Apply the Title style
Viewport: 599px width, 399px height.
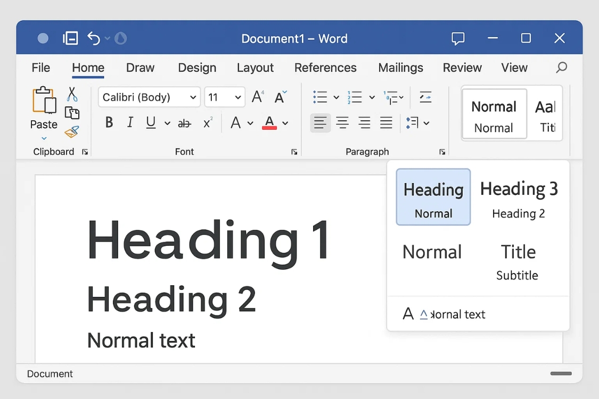click(518, 252)
